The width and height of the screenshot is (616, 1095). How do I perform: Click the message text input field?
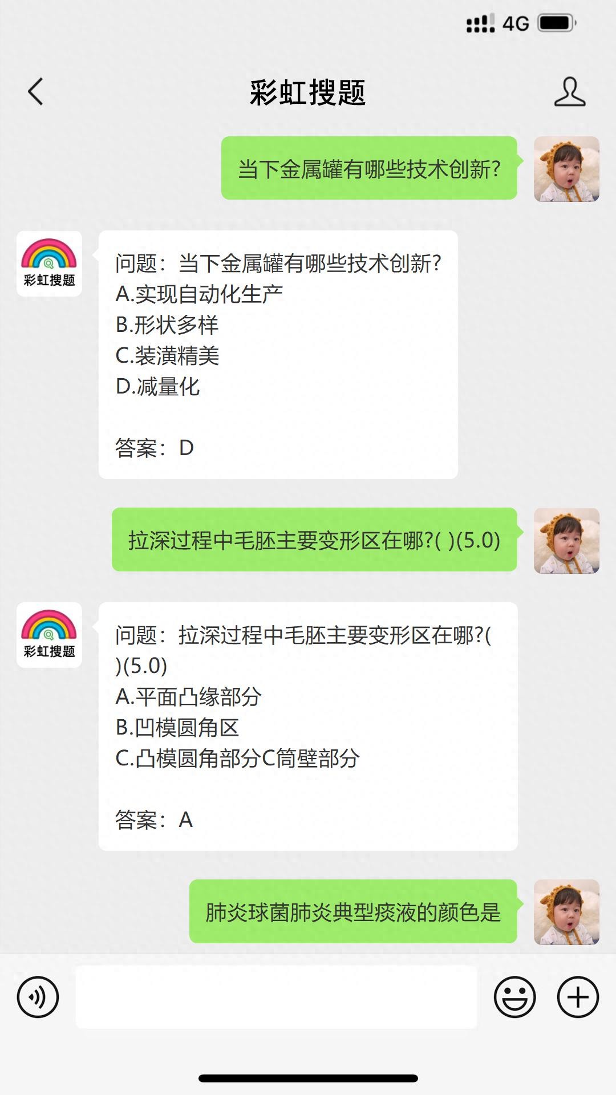tap(276, 997)
